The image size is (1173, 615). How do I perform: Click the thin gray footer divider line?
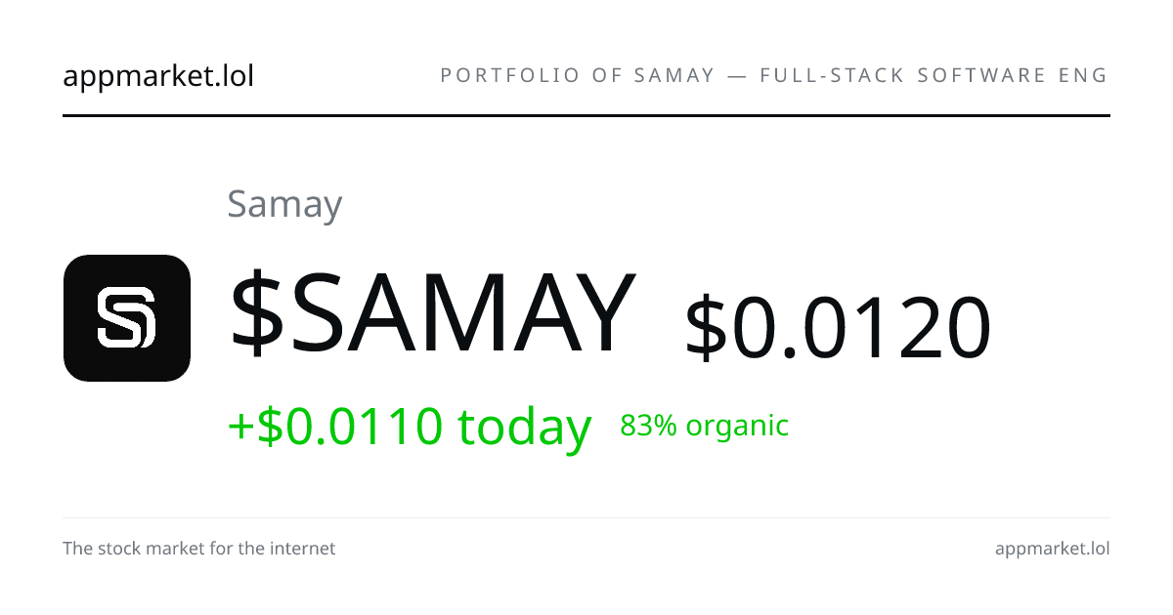(x=586, y=517)
